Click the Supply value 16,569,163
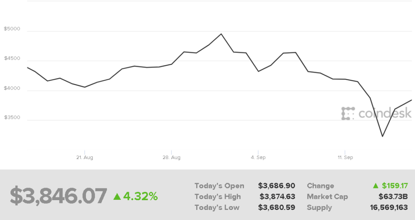The height and width of the screenshot is (220, 415). pos(389,208)
